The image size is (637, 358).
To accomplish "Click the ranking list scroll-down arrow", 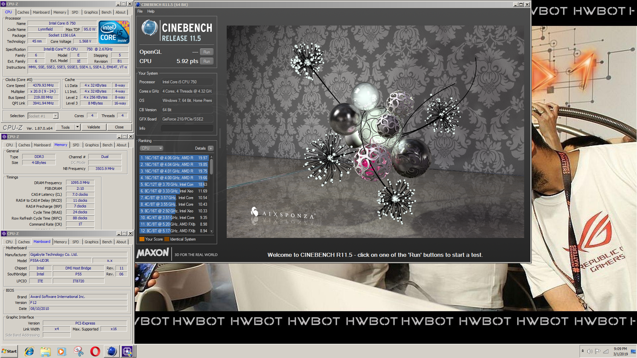I will (x=211, y=231).
